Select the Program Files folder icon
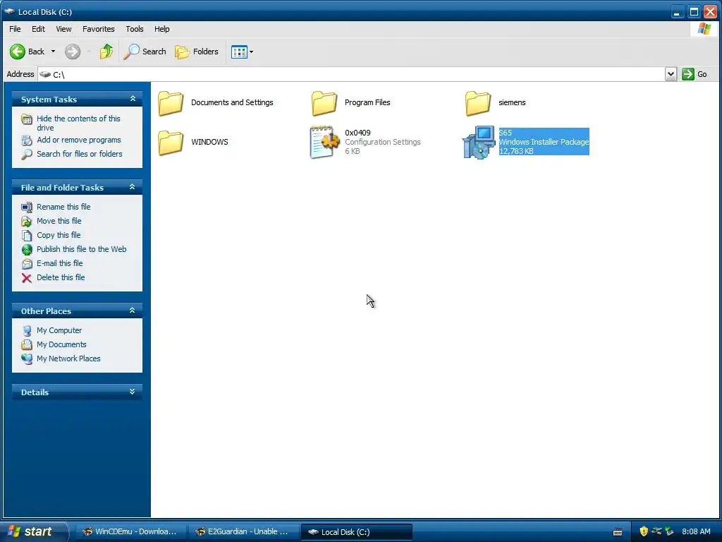This screenshot has width=722, height=542. (x=324, y=102)
